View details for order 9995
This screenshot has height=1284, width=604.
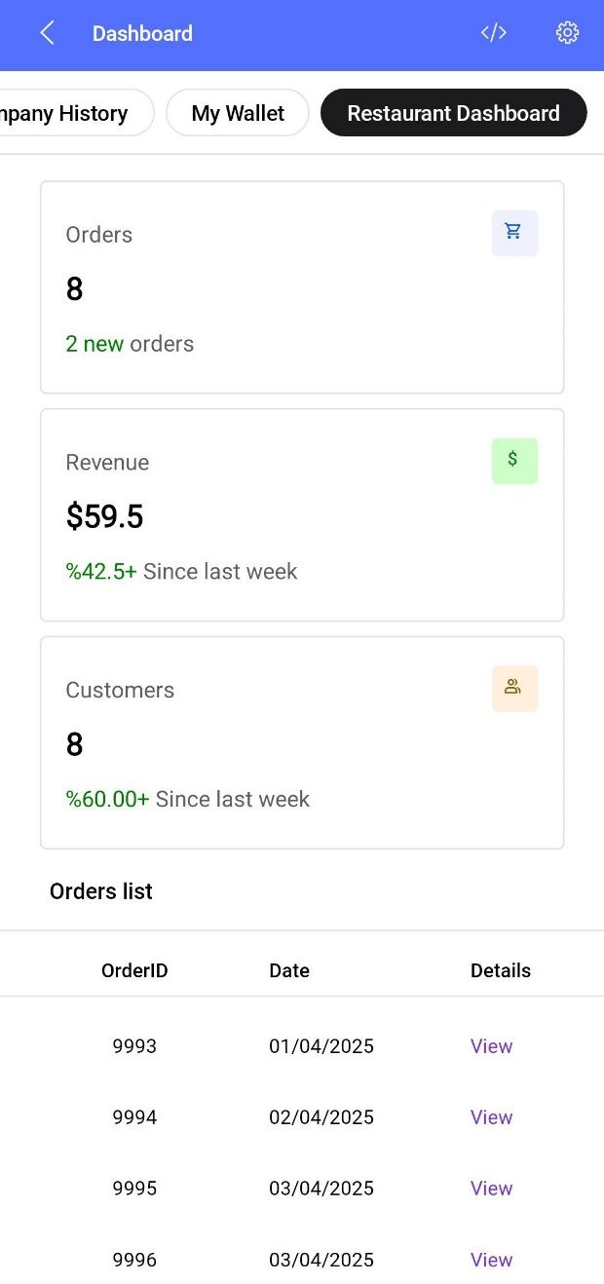491,1189
